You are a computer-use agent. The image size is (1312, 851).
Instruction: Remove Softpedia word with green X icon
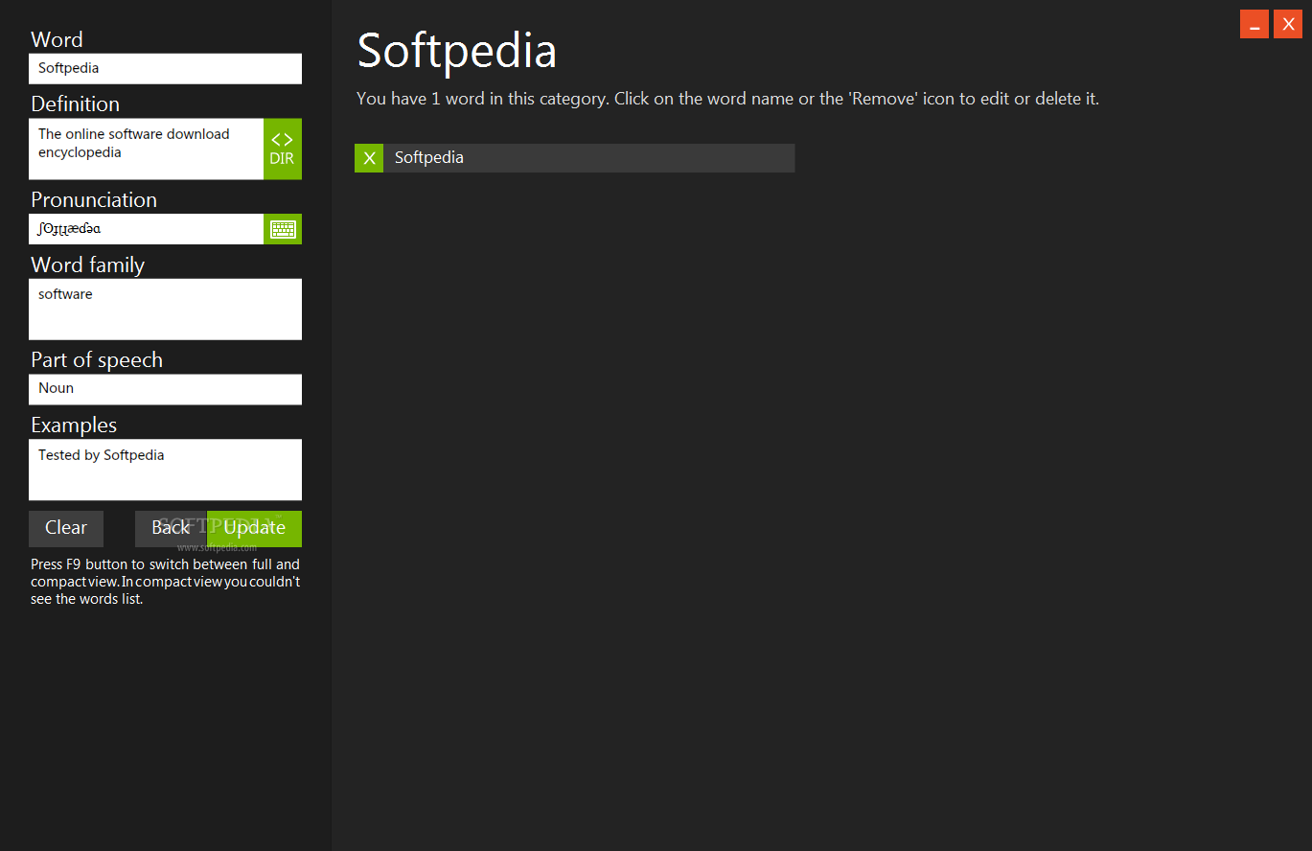[x=369, y=158]
